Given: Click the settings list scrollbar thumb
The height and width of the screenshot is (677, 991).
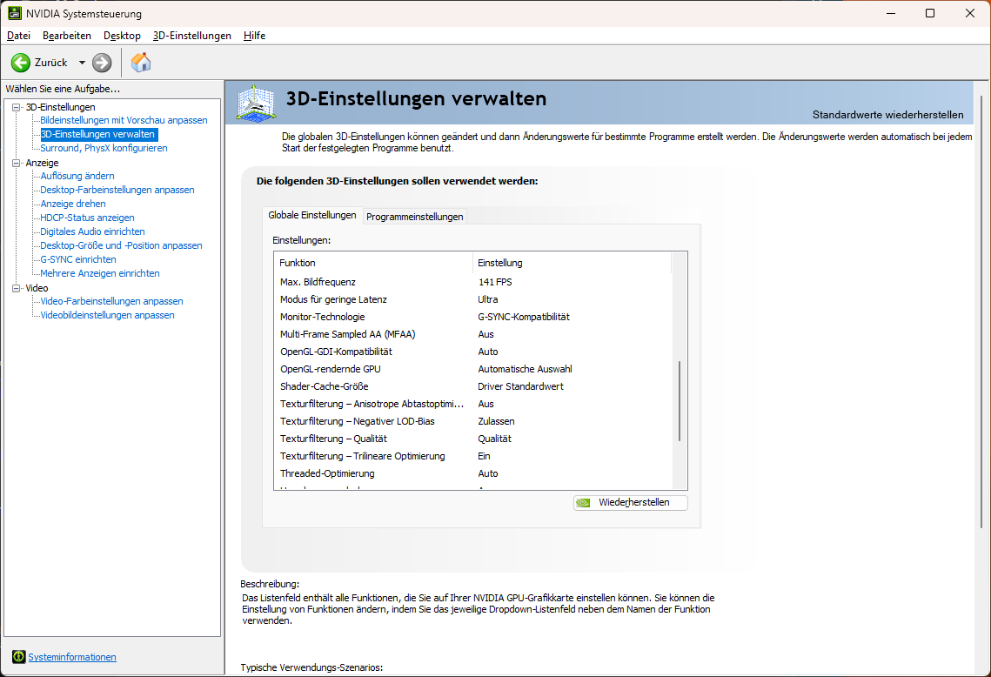Looking at the screenshot, I should coord(680,401).
